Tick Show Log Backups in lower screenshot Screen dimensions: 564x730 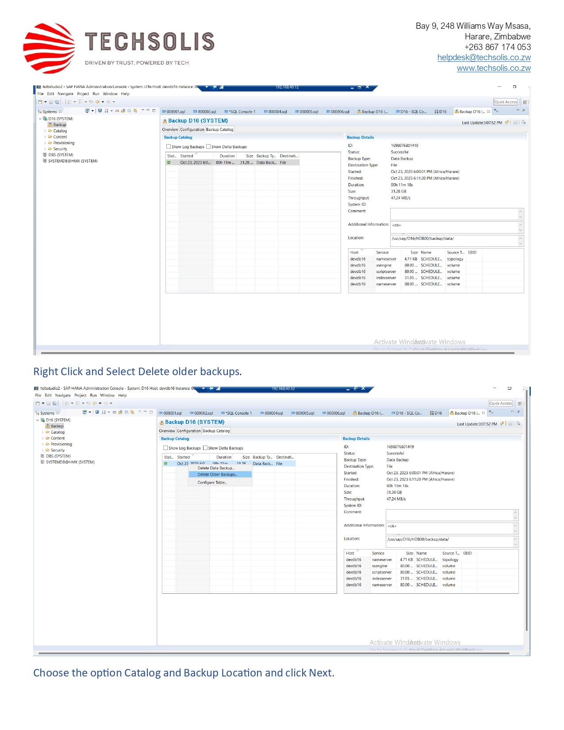click(x=165, y=448)
